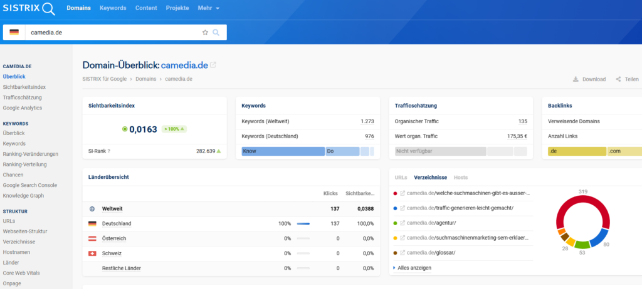Open Sichtbarkeitsindex in the sidebar
The image size is (642, 289).
24,87
